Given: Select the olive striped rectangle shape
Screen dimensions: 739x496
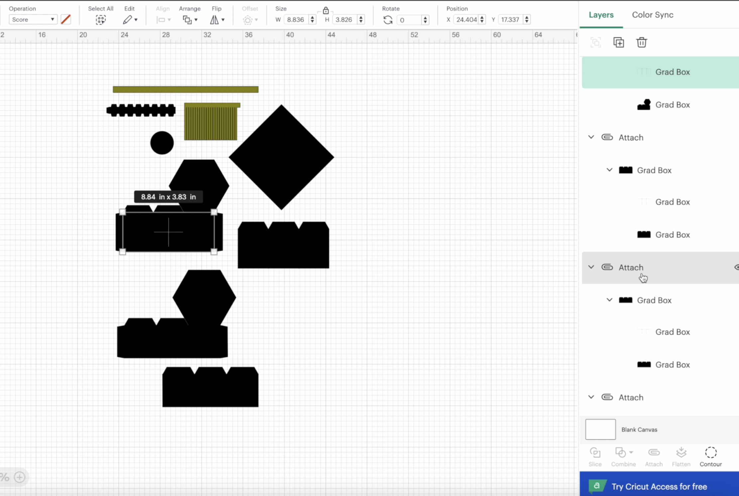Looking at the screenshot, I should coord(211,122).
